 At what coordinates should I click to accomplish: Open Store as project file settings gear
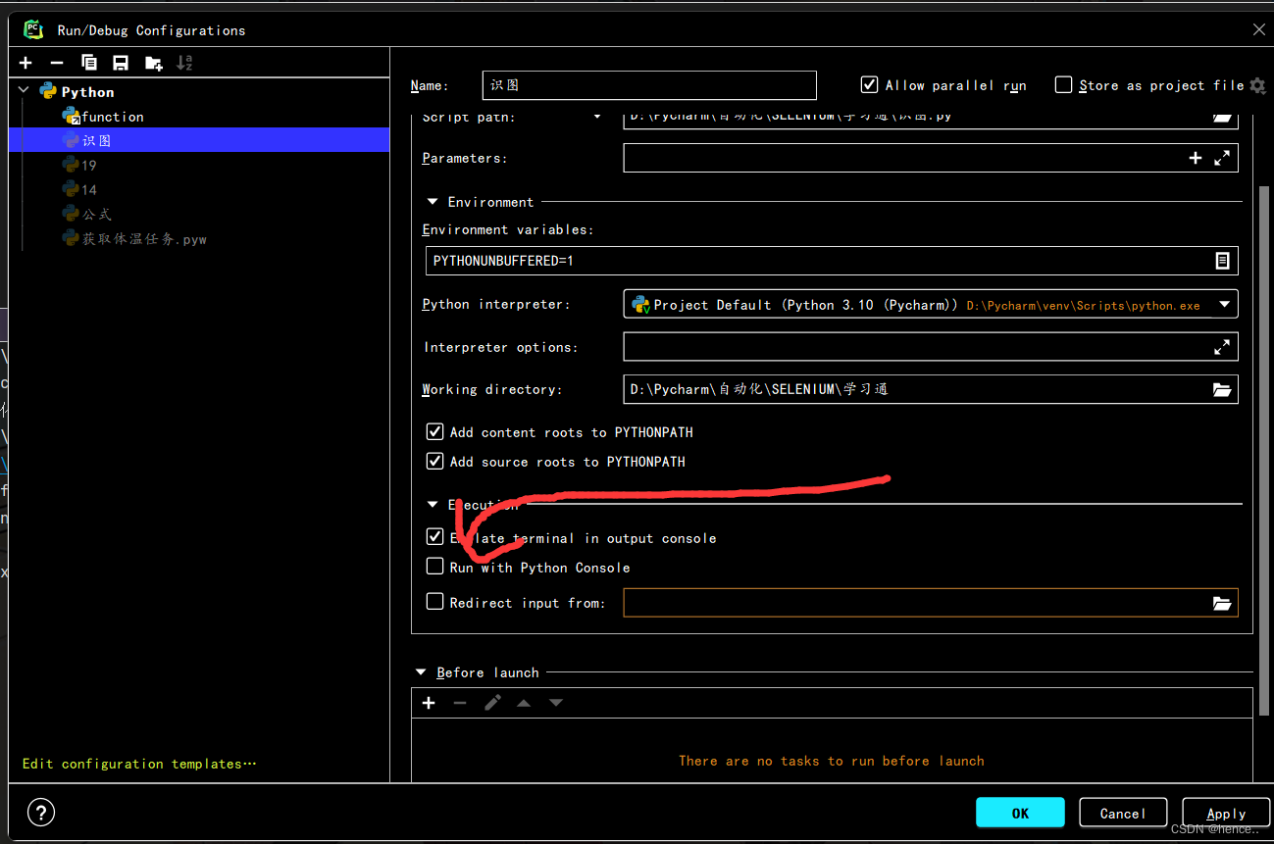(1258, 85)
